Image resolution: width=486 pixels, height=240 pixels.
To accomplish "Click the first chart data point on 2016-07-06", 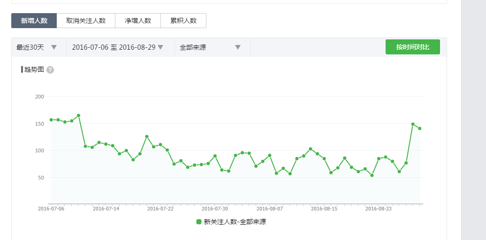I will click(51, 120).
